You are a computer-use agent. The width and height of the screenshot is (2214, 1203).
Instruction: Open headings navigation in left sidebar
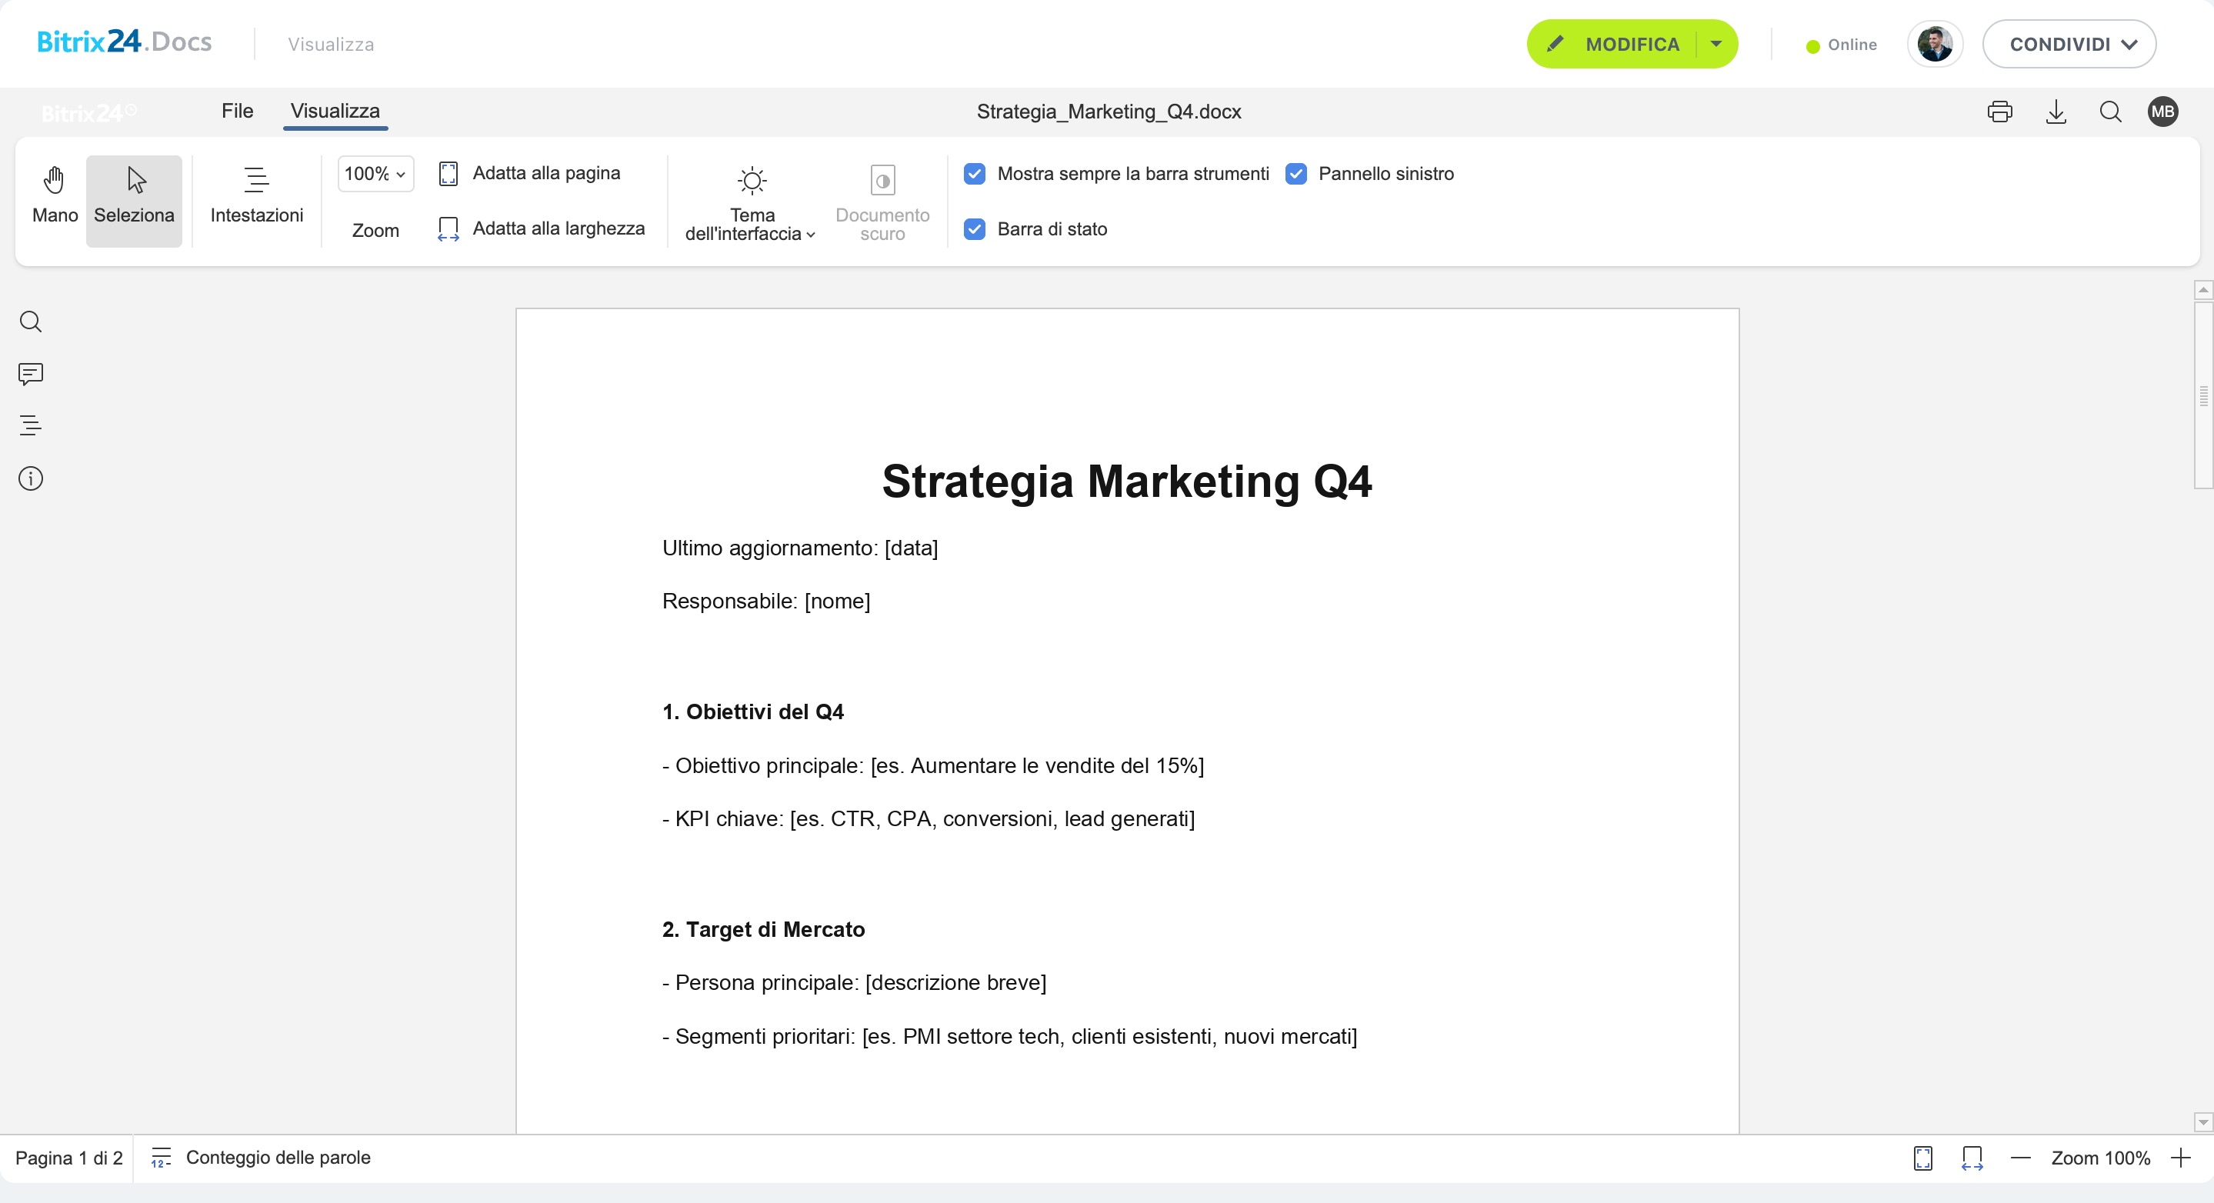pyautogui.click(x=31, y=425)
